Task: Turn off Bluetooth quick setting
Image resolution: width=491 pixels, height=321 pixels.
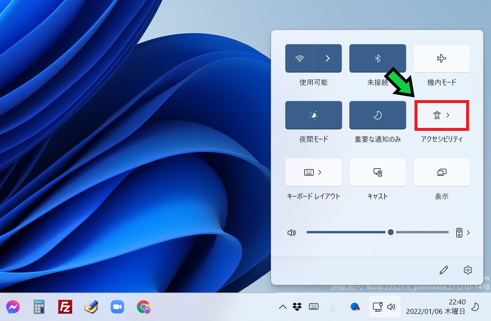Action: click(377, 58)
